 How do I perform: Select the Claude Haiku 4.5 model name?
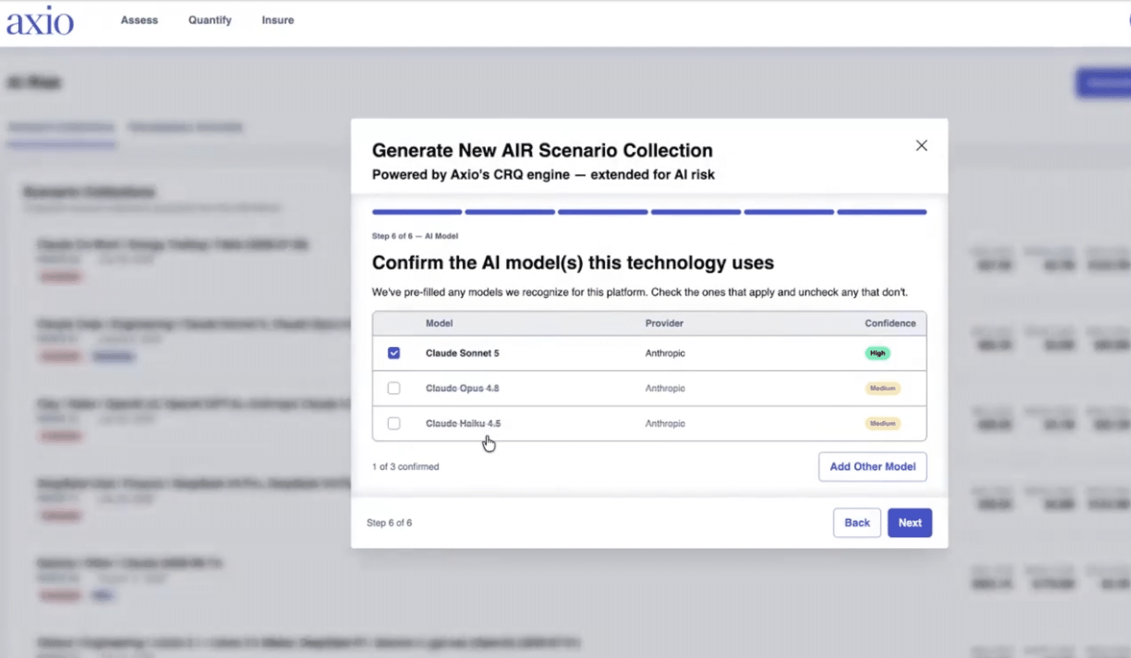coord(463,423)
